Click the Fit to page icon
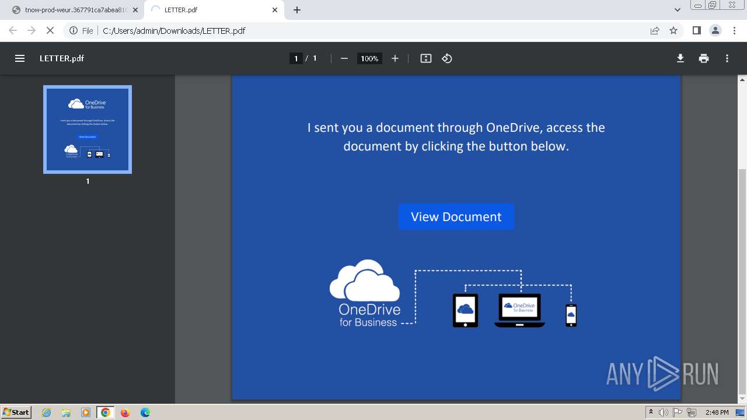747x420 pixels. 426,58
